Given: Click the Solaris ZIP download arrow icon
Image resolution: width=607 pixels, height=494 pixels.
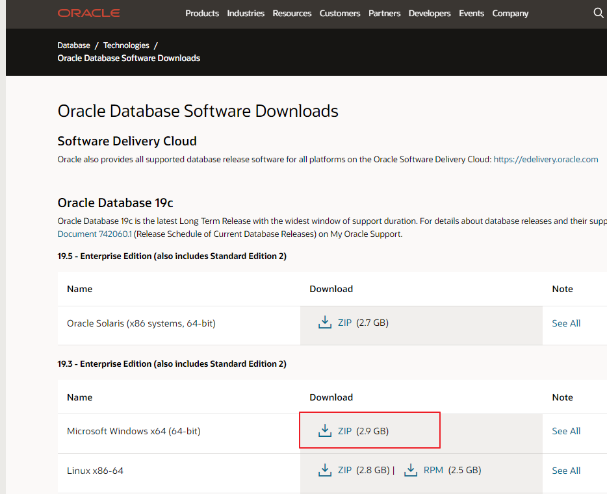Looking at the screenshot, I should [325, 322].
